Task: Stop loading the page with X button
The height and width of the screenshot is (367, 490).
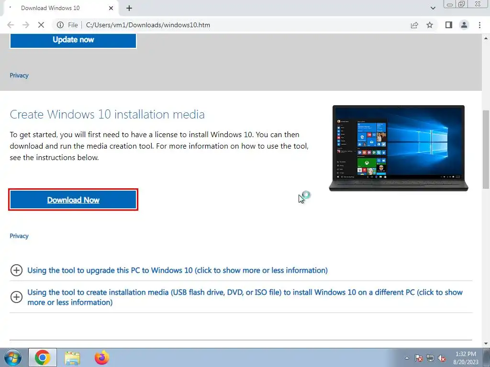Action: click(41, 25)
